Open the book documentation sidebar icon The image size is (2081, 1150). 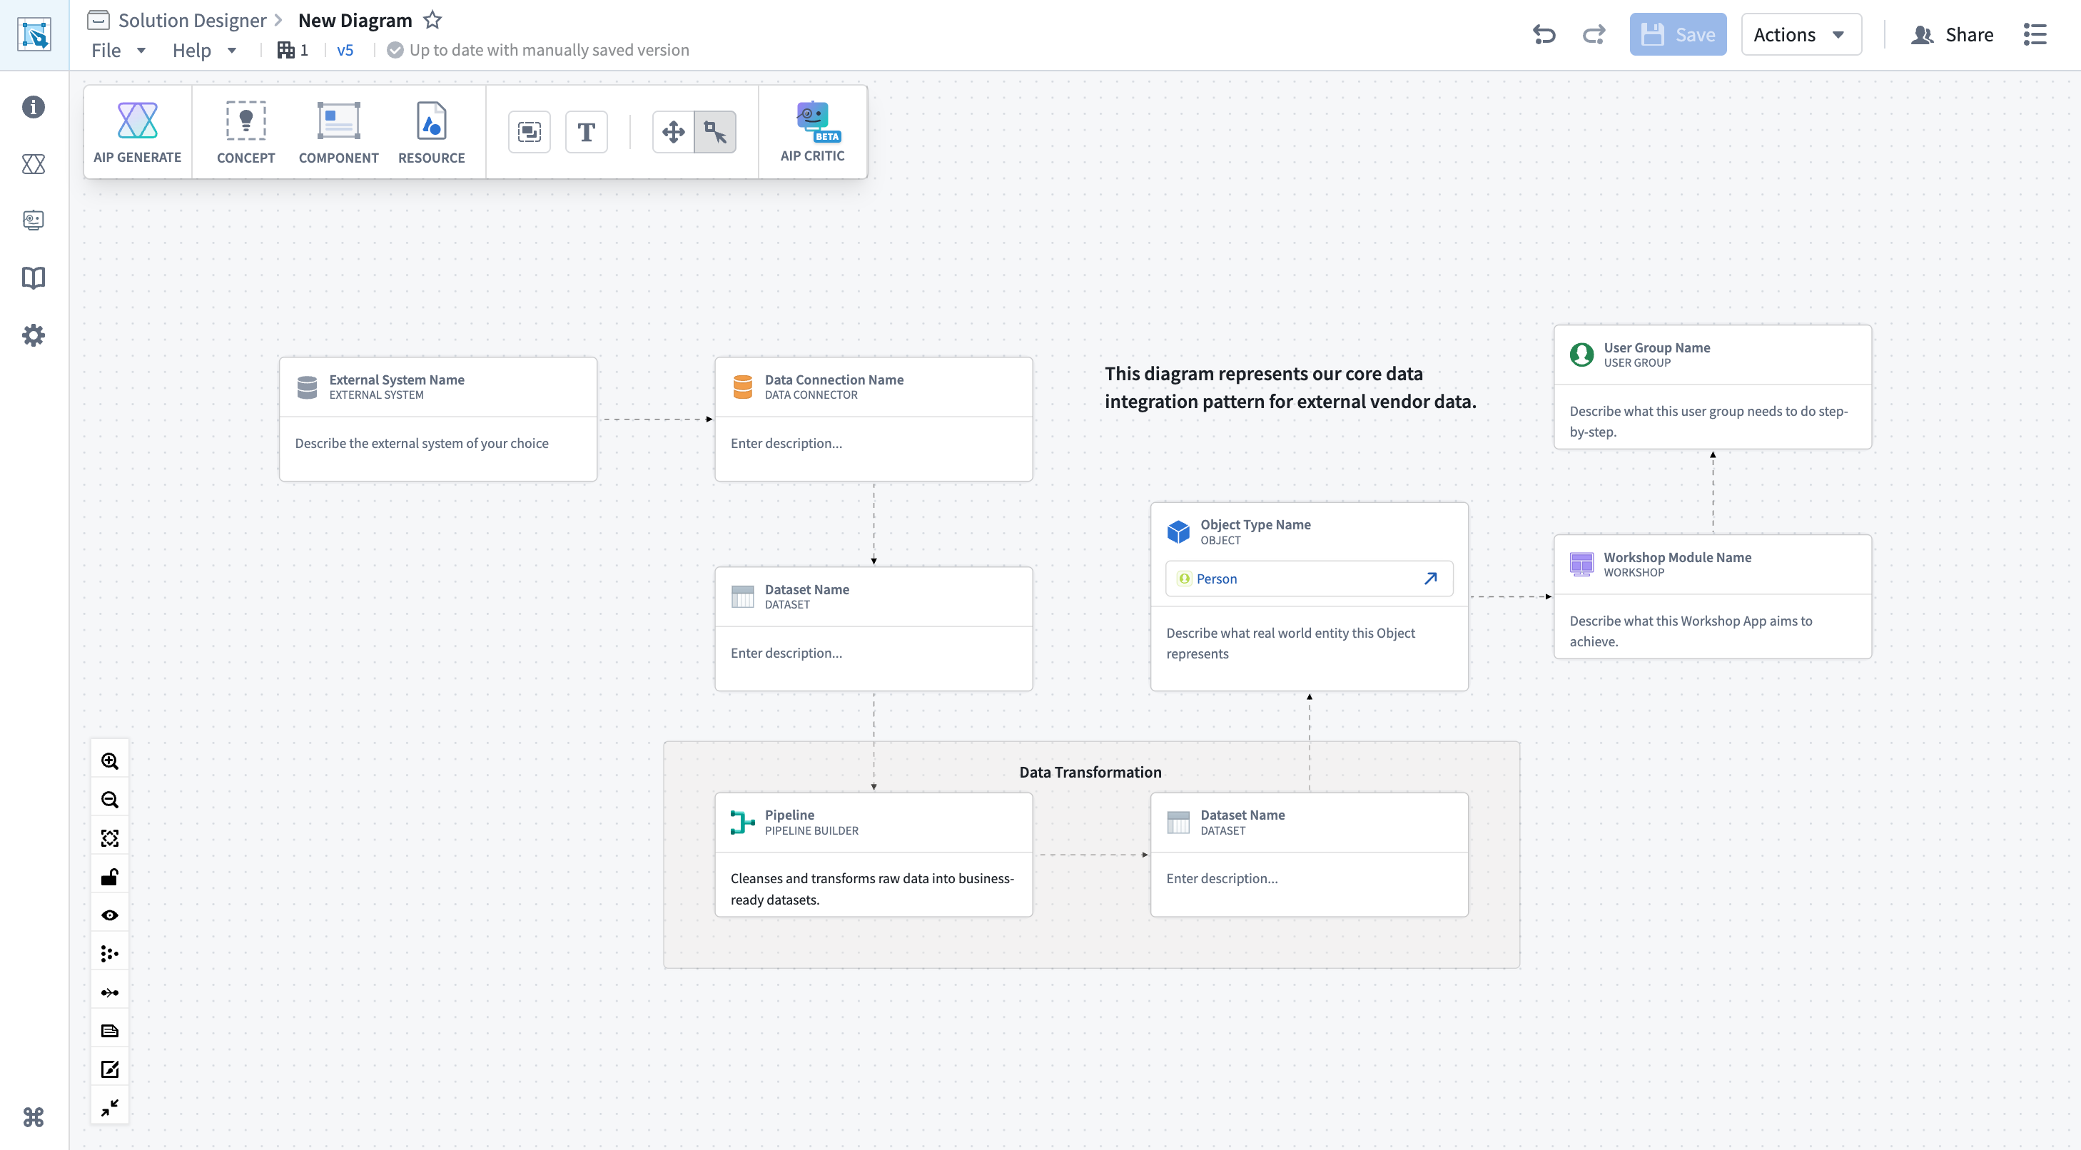(33, 278)
